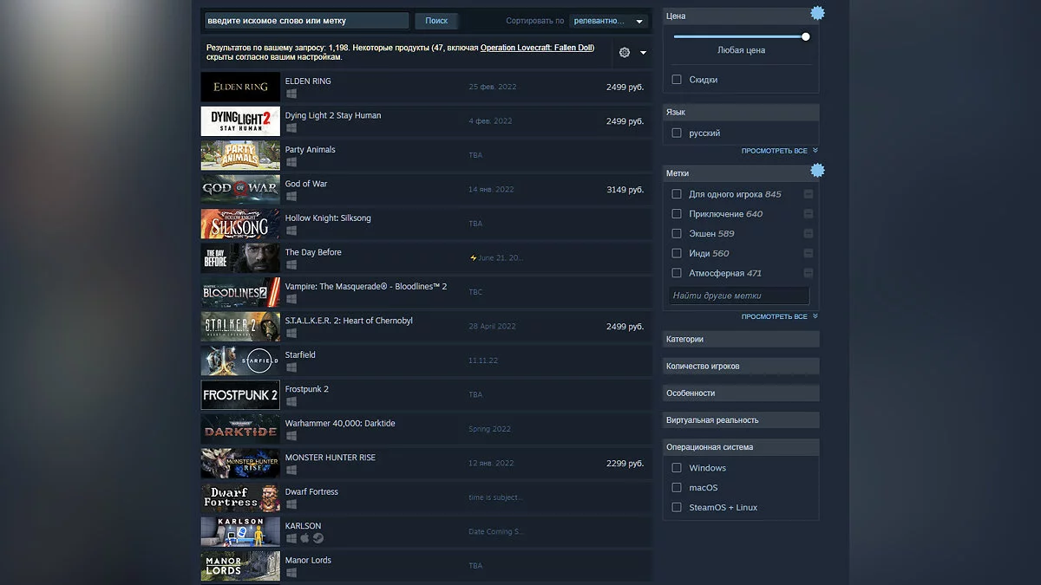Click the 11.11.22 release date of Starfield
The image size is (1041, 585).
(483, 361)
